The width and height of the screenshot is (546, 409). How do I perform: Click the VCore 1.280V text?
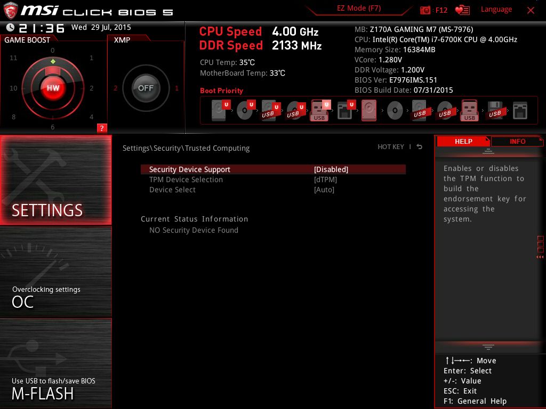point(378,60)
